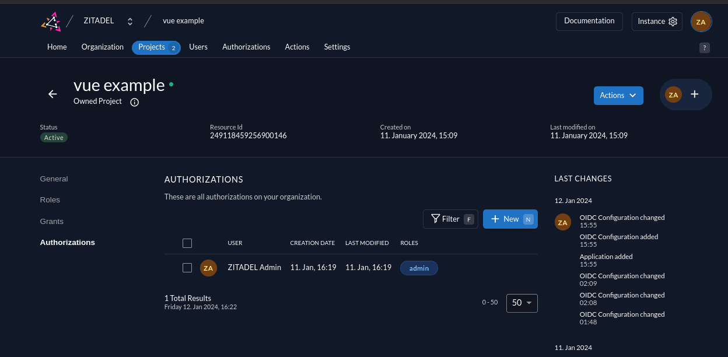Click the back arrow beside vue example
728x357 pixels.
coord(52,94)
